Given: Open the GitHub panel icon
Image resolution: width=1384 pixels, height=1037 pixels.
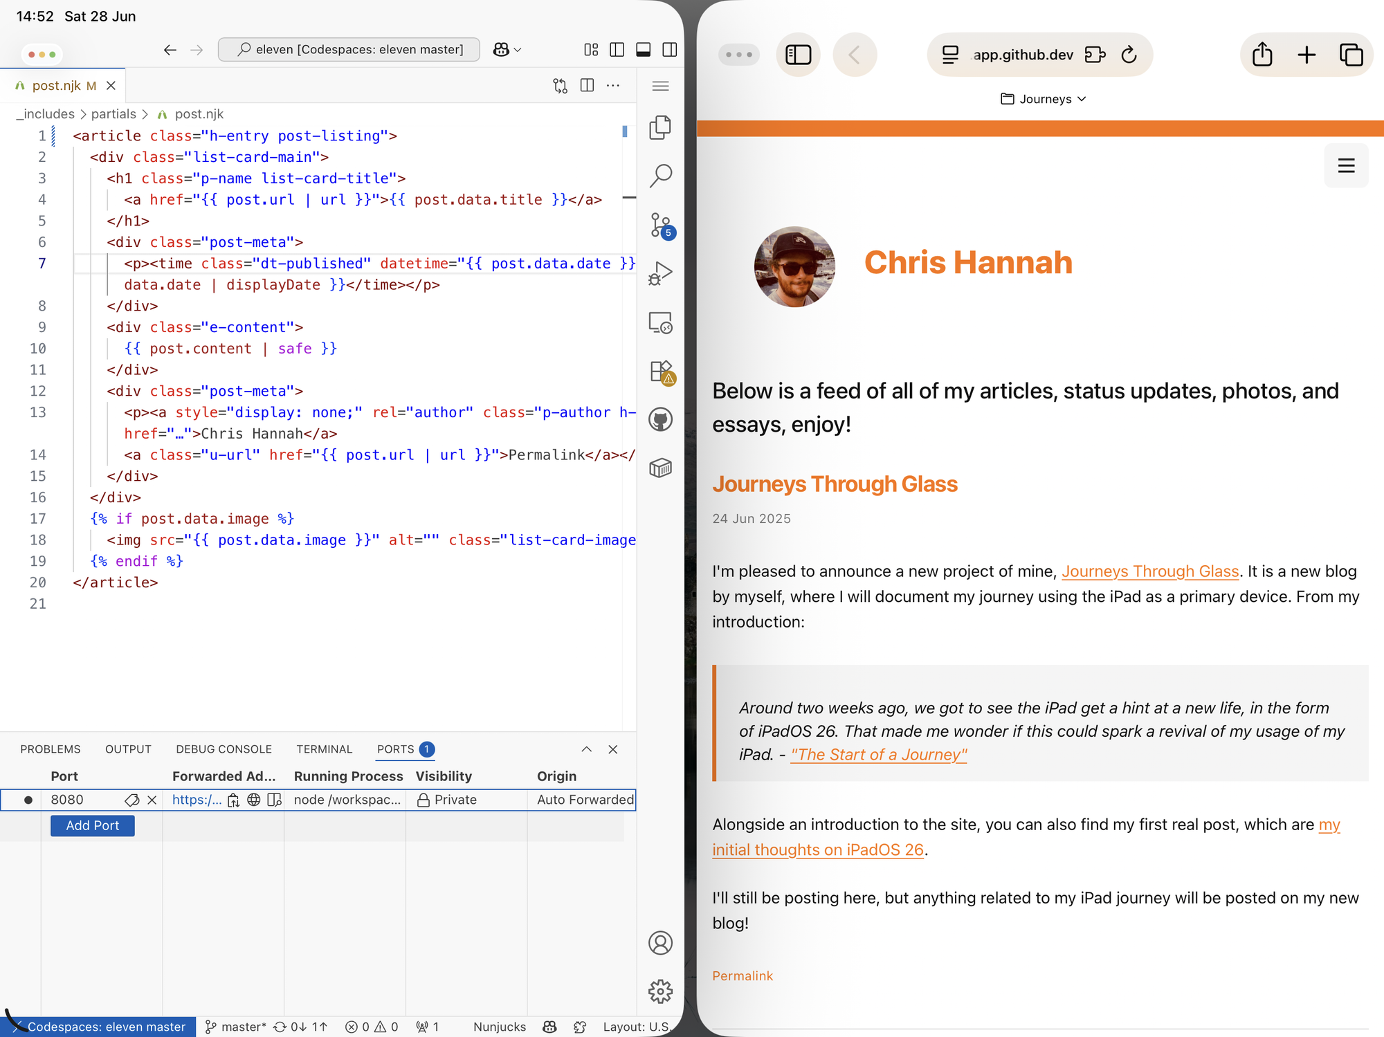Looking at the screenshot, I should 660,420.
